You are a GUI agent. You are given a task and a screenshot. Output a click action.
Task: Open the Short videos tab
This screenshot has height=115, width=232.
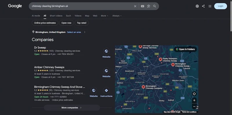tap(56, 16)
